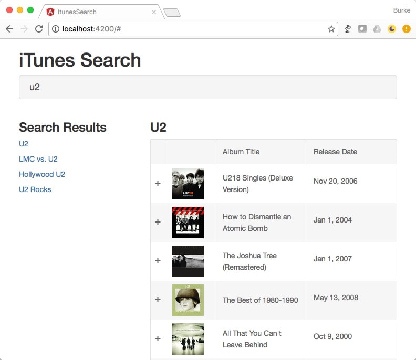The width and height of the screenshot is (416, 360).
Task: Click the gray square extension icon
Action: click(362, 29)
